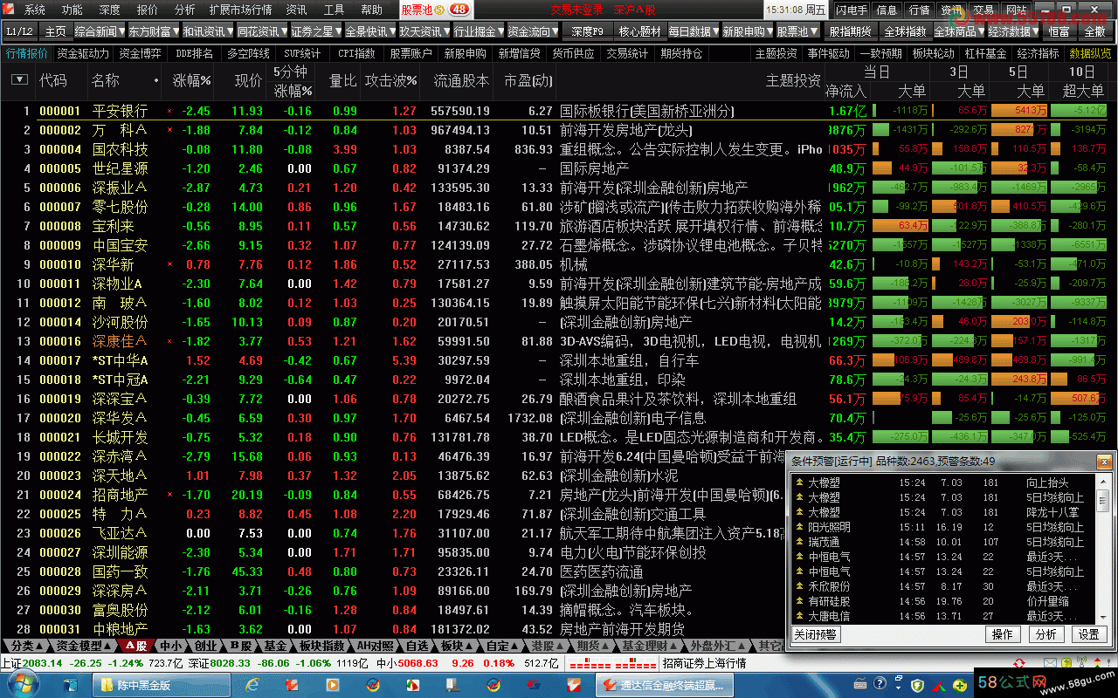Click the red mark beside 深华新

[x=169, y=264]
